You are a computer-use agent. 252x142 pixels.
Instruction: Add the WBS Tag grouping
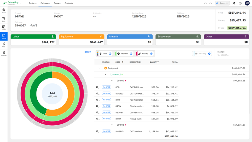coord(209,54)
